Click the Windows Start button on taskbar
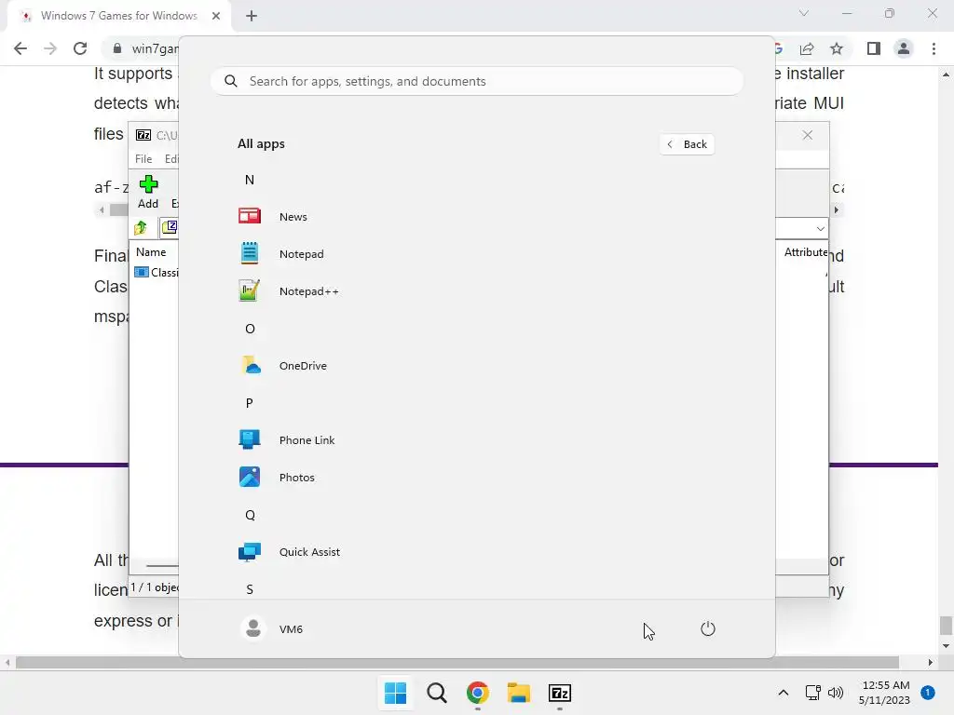Viewport: 954px width, 715px height. 395,693
